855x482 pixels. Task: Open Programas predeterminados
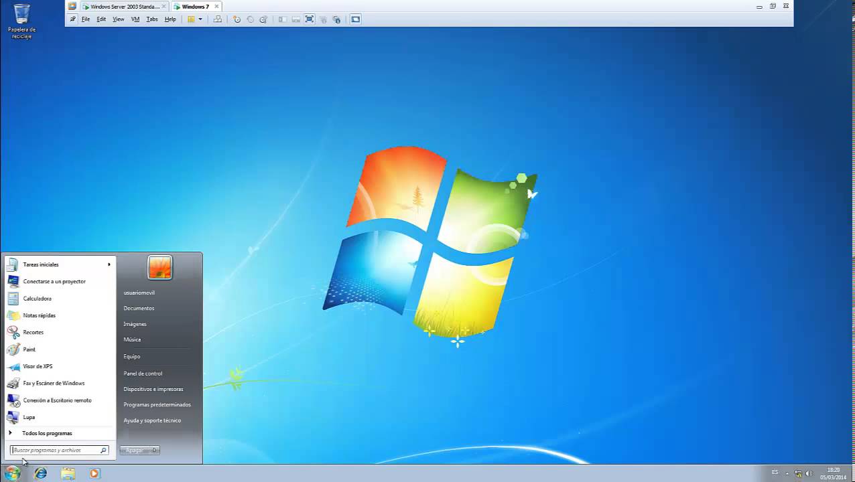coord(157,405)
